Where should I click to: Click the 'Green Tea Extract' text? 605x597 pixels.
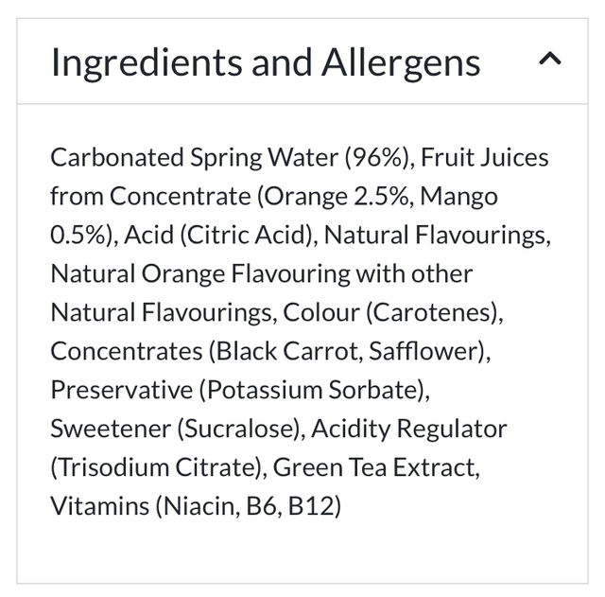click(377, 467)
